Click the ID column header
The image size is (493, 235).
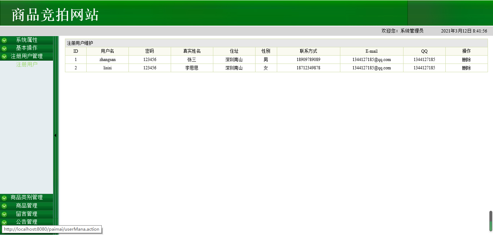(76, 51)
